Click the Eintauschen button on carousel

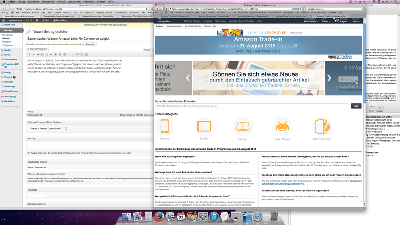[348, 79]
